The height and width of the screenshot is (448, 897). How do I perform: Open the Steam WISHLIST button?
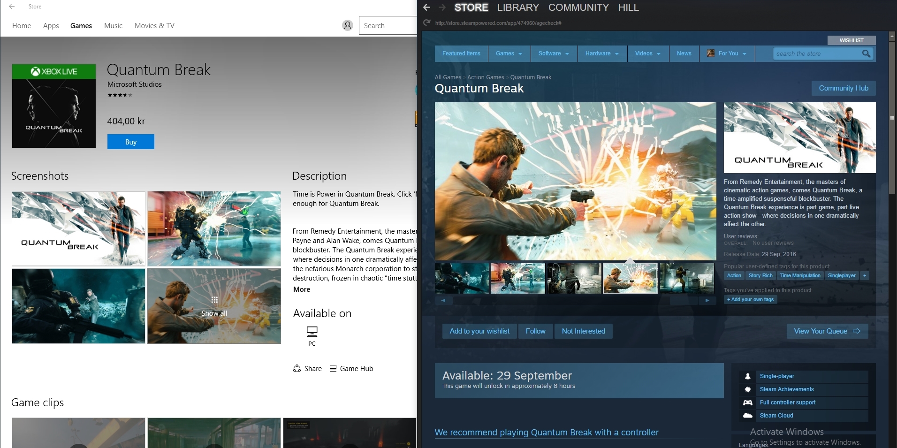(x=851, y=40)
